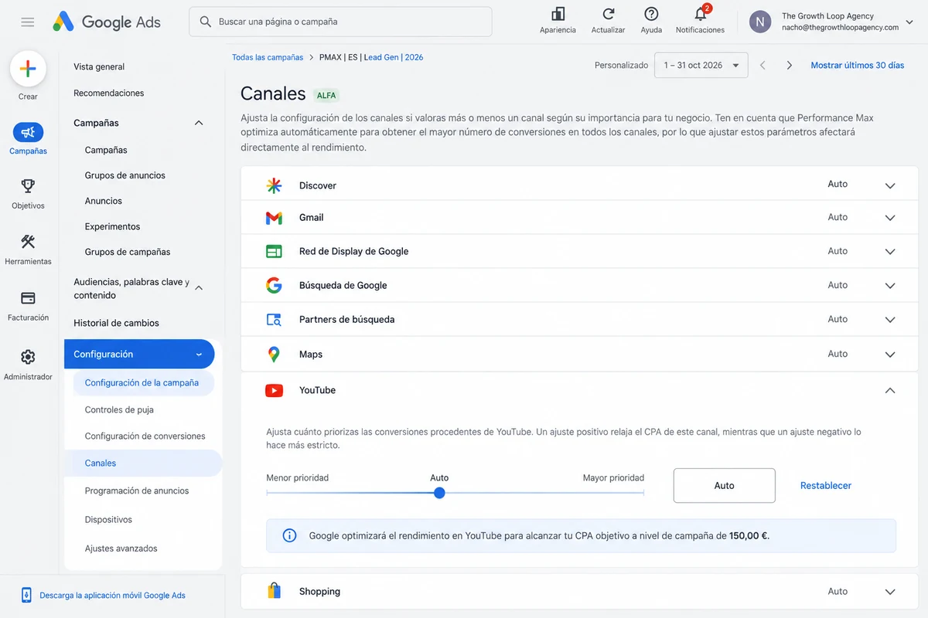928x618 pixels.
Task: Click the YouTube channel icon
Action: pyautogui.click(x=274, y=391)
